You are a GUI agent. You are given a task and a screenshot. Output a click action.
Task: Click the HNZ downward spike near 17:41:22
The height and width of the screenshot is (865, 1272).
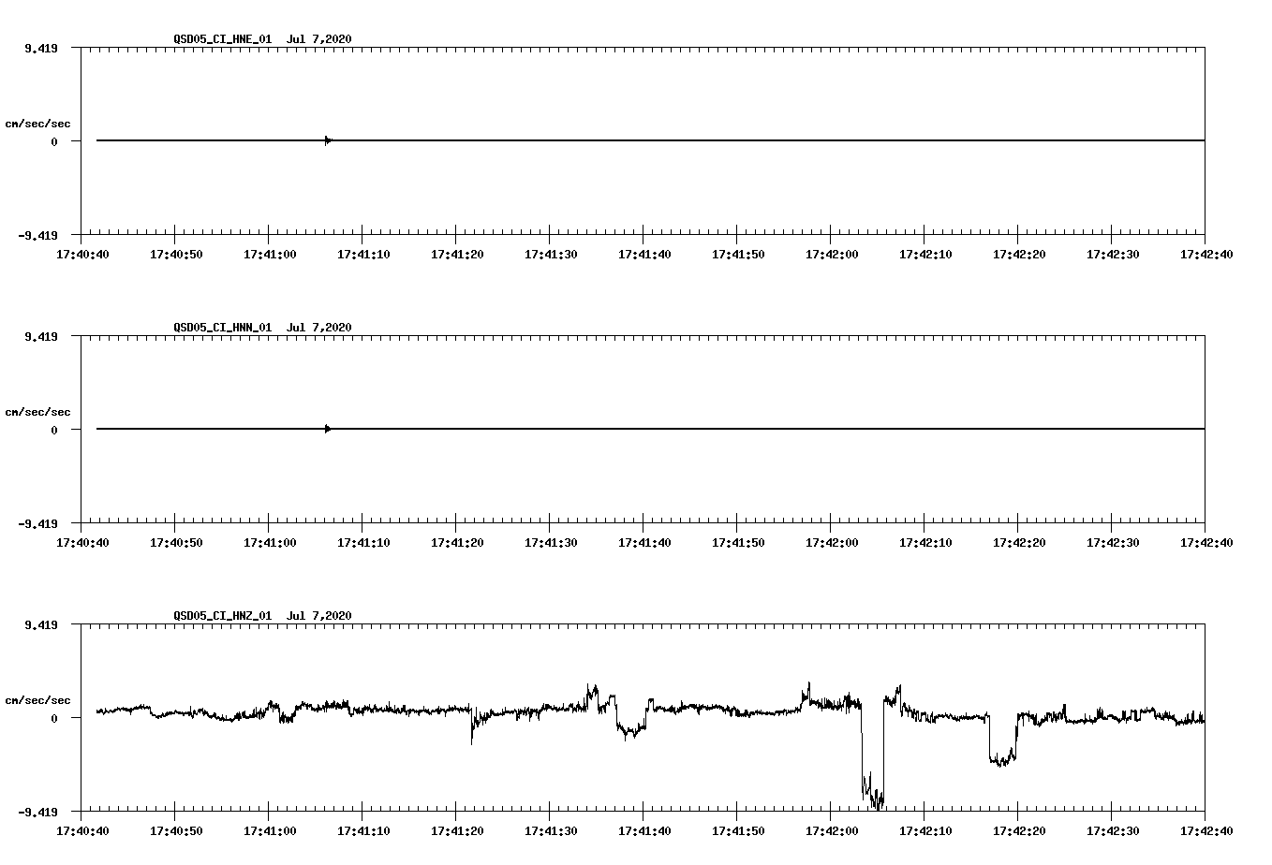click(472, 728)
